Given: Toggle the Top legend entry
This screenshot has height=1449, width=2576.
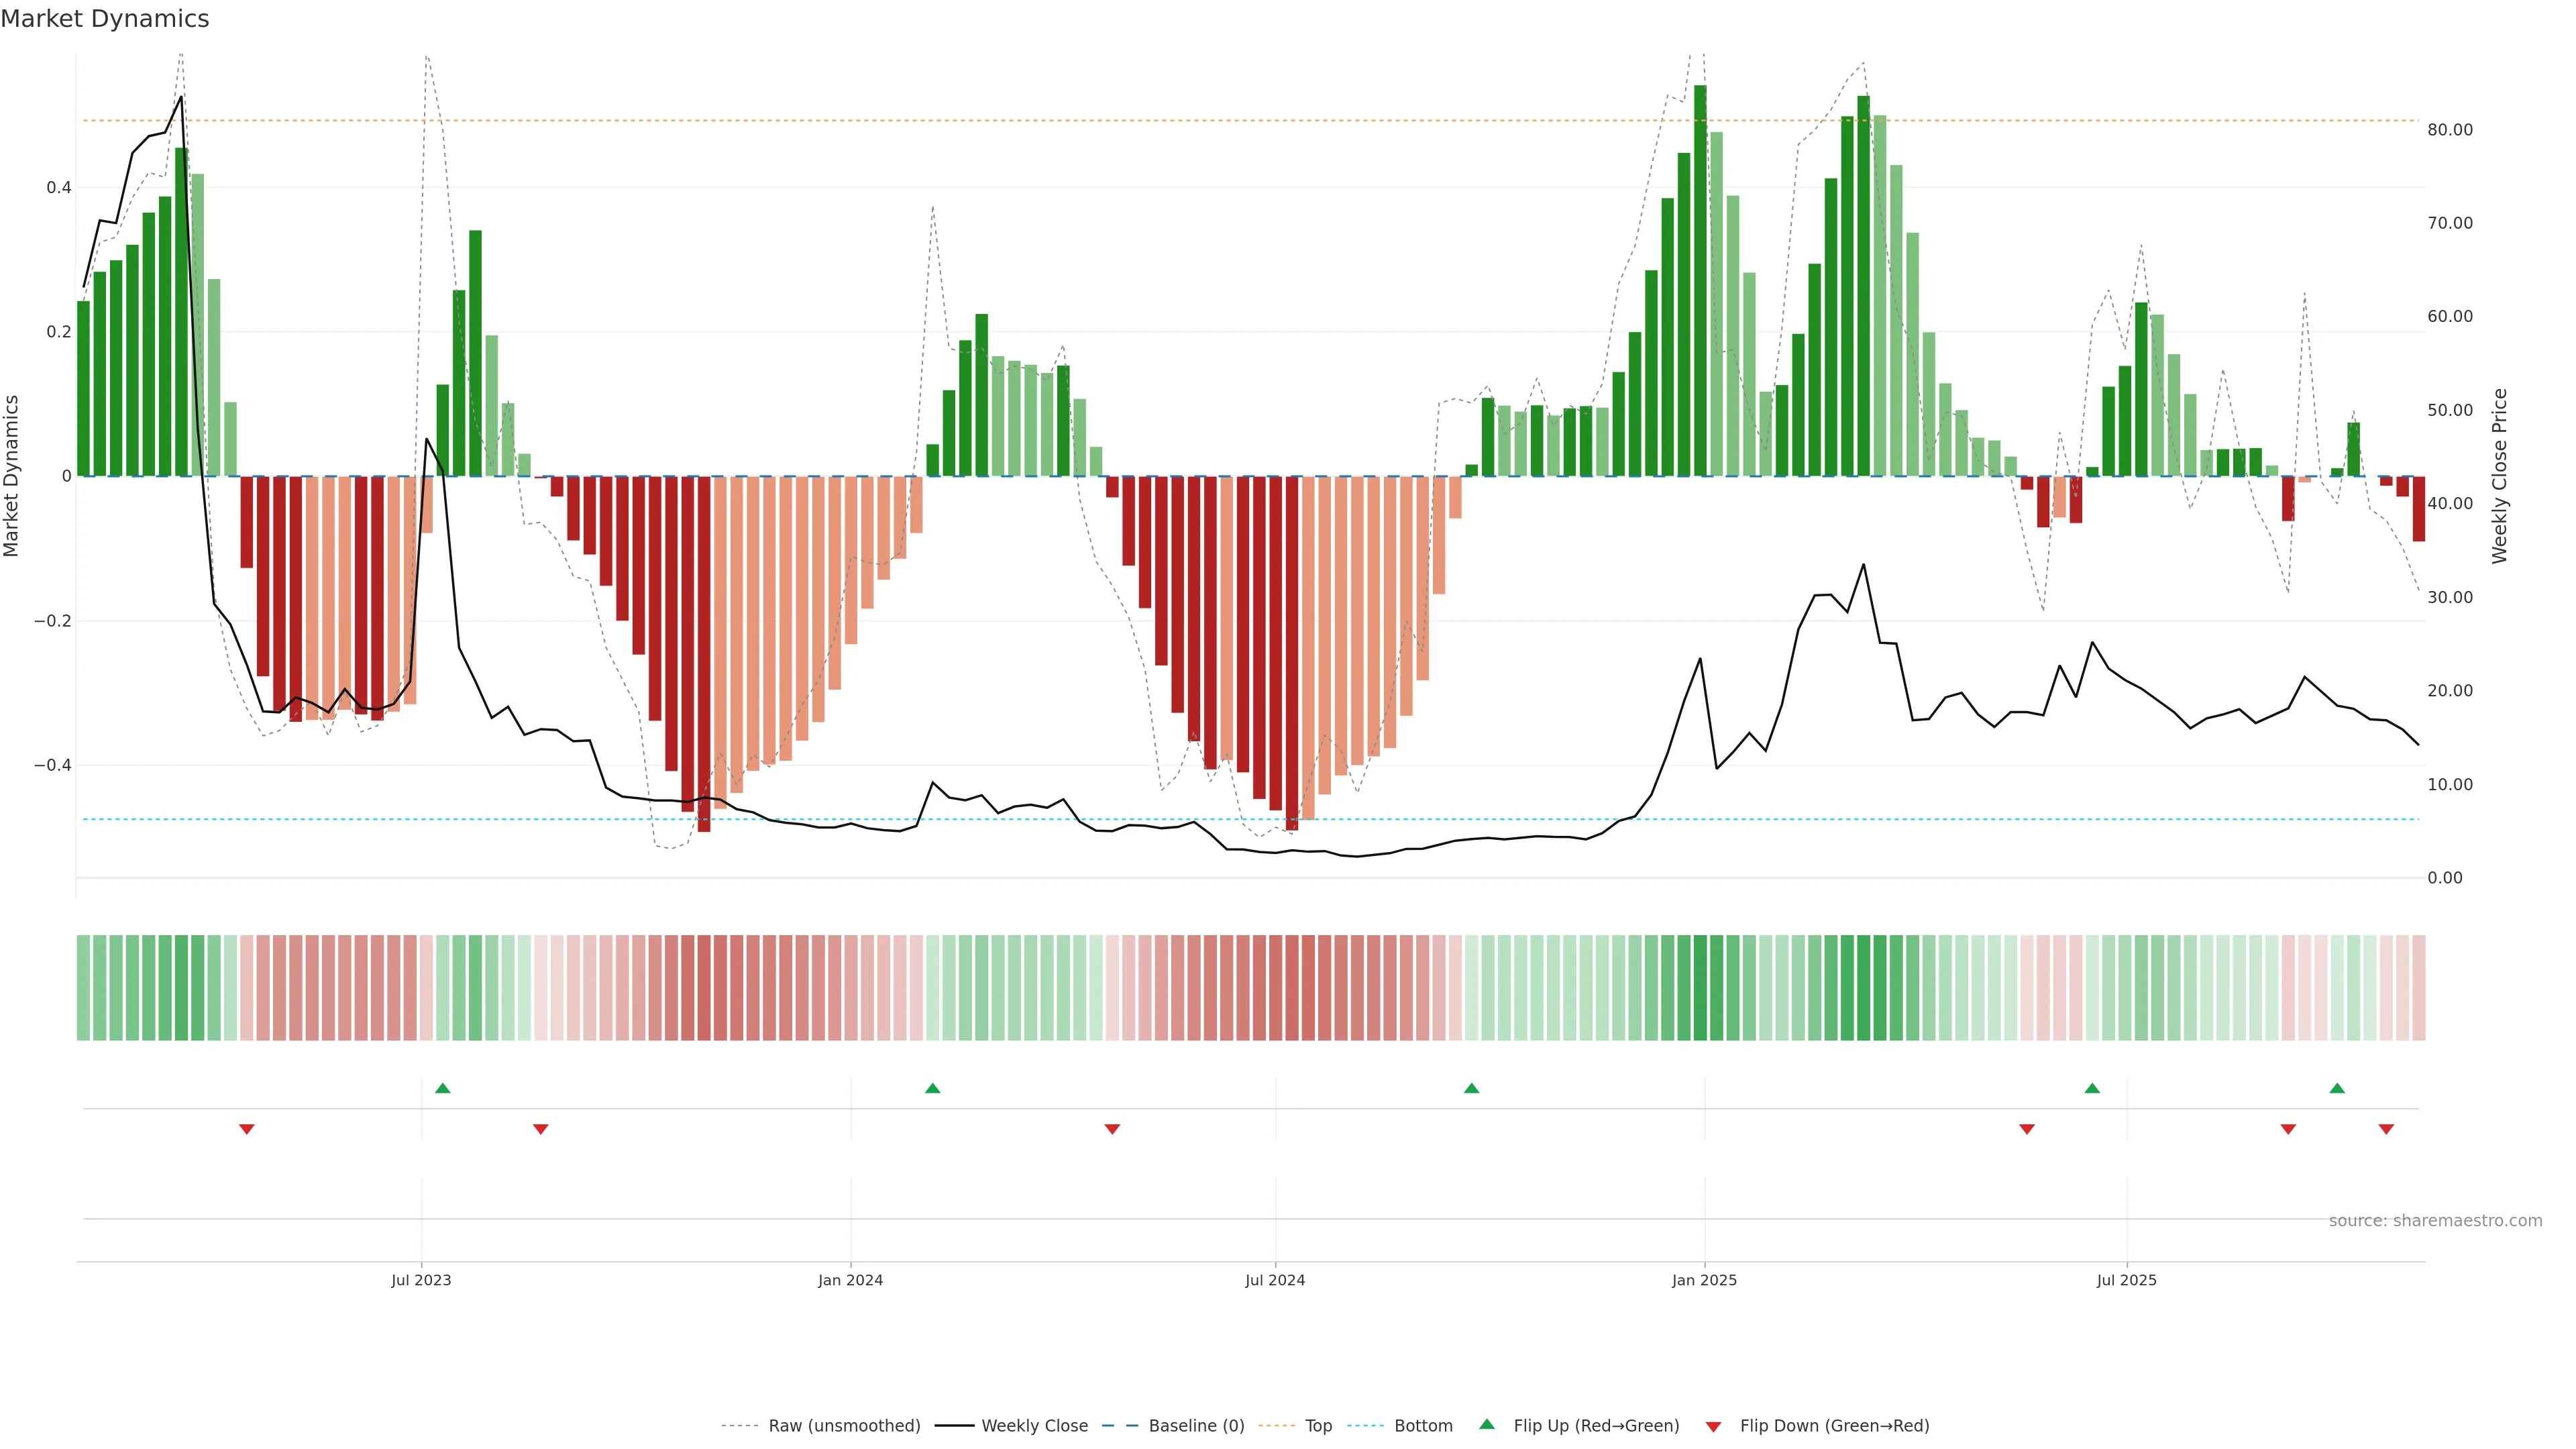Looking at the screenshot, I should pyautogui.click(x=1318, y=1426).
